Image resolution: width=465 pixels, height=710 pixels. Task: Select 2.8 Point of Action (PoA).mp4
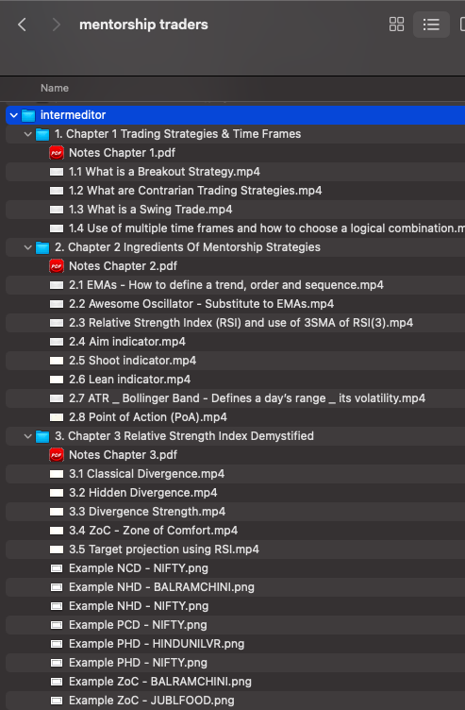click(235, 417)
